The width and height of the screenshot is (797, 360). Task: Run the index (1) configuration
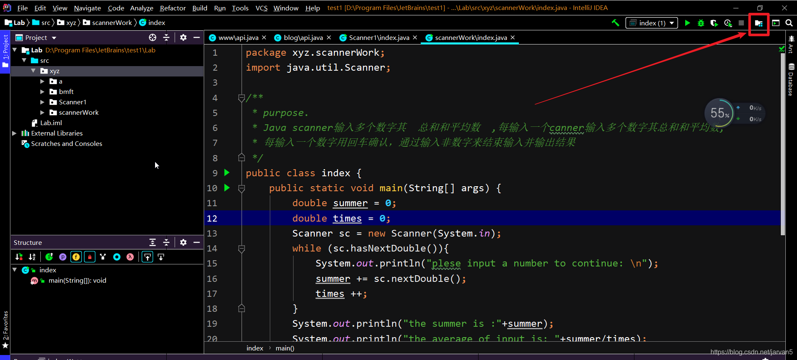pos(687,23)
